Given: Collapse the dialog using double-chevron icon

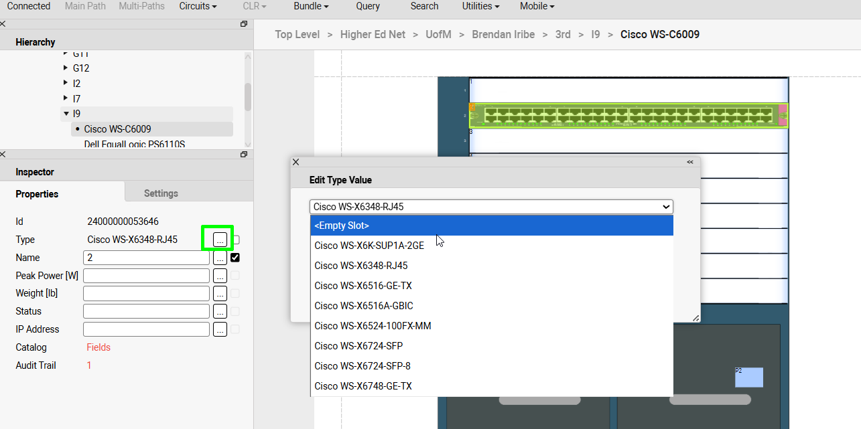Looking at the screenshot, I should tap(690, 162).
